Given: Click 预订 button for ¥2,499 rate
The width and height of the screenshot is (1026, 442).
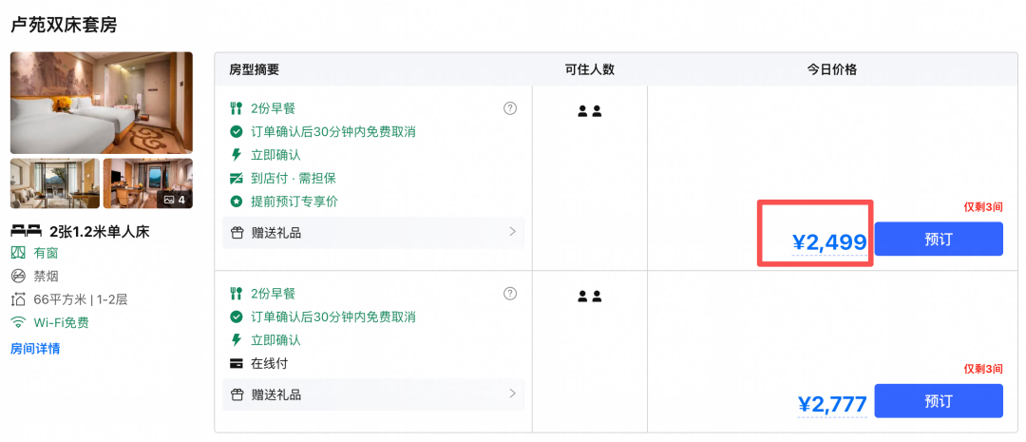Looking at the screenshot, I should coord(939,239).
